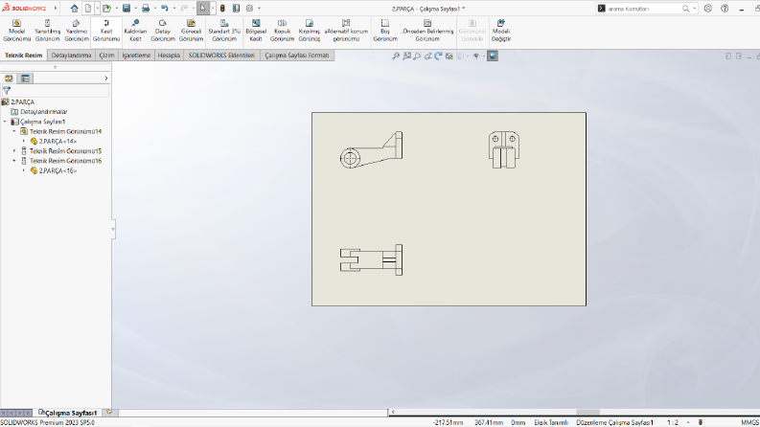The height and width of the screenshot is (427, 760).
Task: Toggle the Select cursor tool
Action: click(x=203, y=9)
